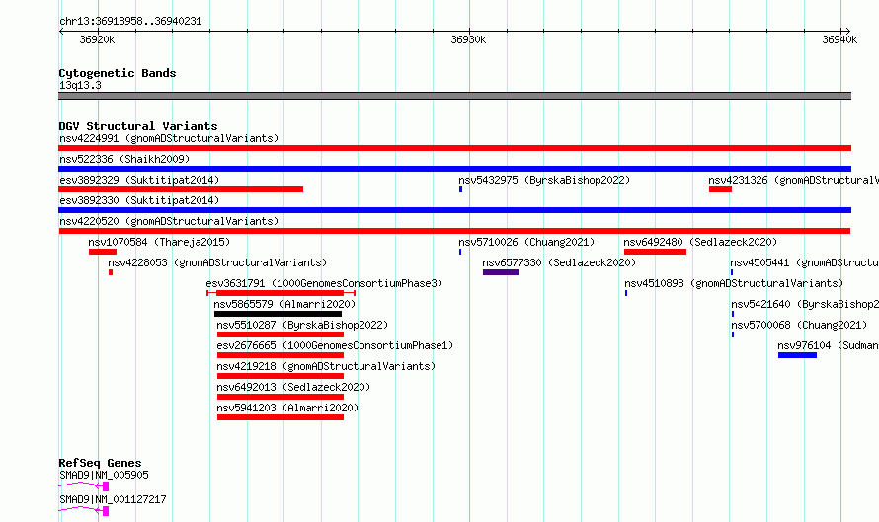Image resolution: width=879 pixels, height=522 pixels.
Task: Click the red esv3892329 variant bar
Action: pyautogui.click(x=181, y=189)
